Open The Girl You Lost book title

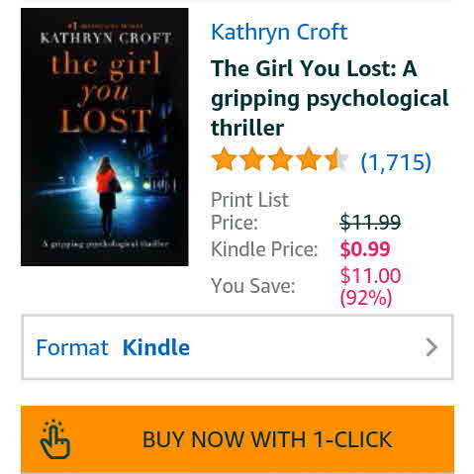click(330, 98)
